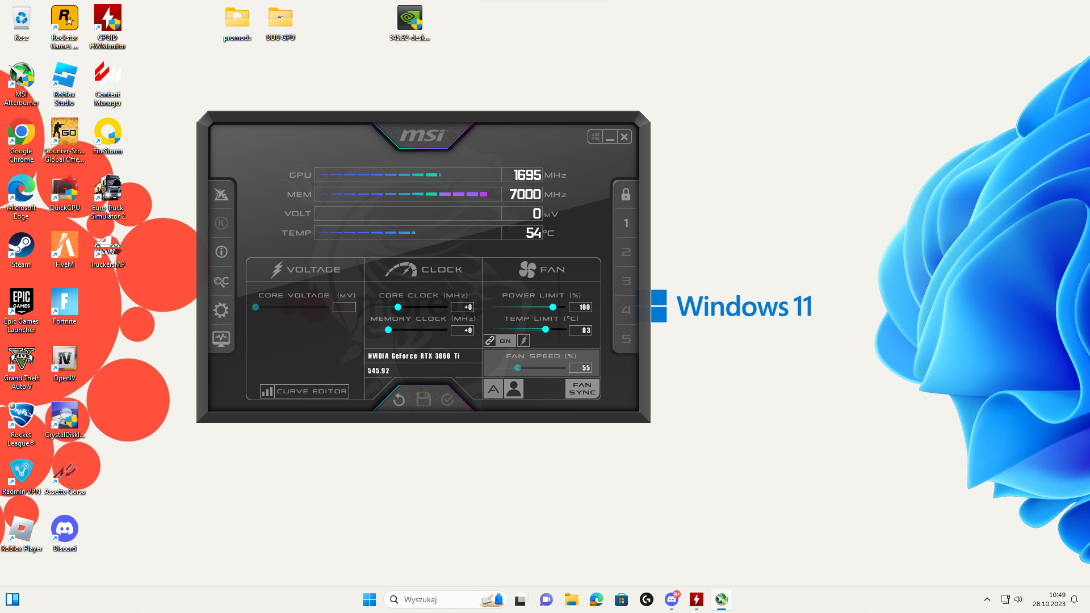Select the DDU GPU folder
Image resolution: width=1090 pixels, height=613 pixels.
(280, 23)
